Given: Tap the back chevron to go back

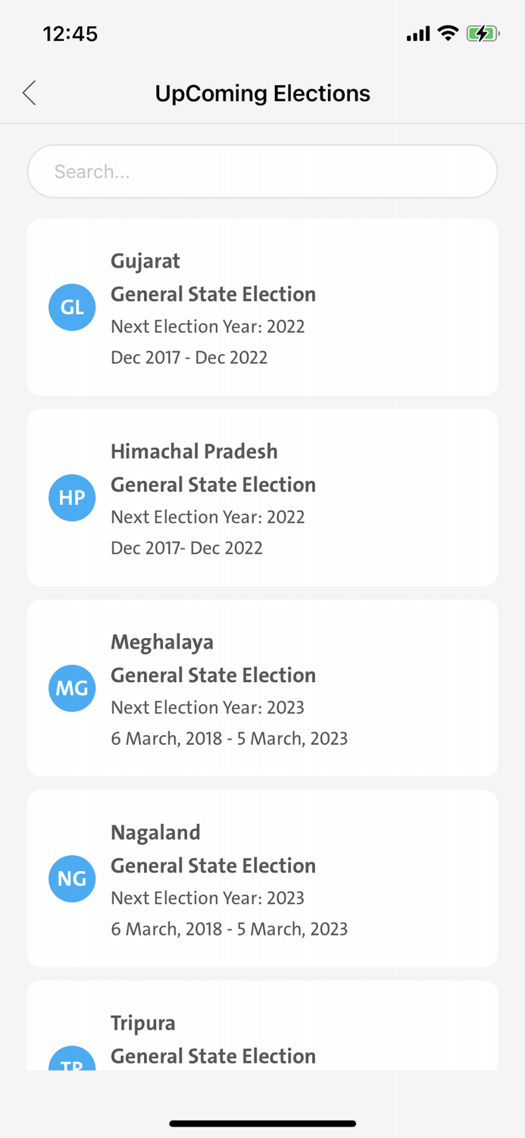Looking at the screenshot, I should click(x=28, y=92).
